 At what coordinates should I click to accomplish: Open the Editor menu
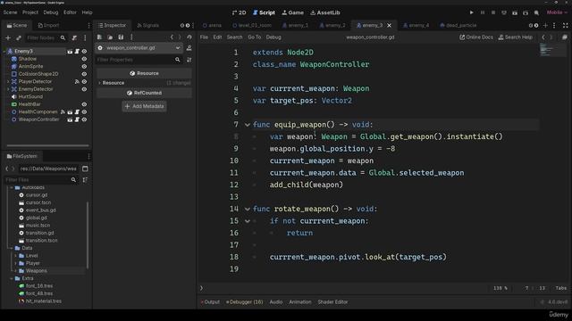[x=70, y=12]
